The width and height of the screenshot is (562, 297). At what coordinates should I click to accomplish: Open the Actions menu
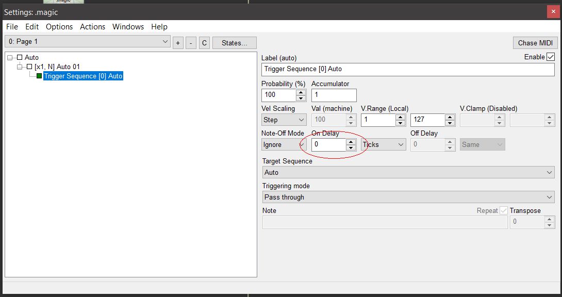click(92, 27)
